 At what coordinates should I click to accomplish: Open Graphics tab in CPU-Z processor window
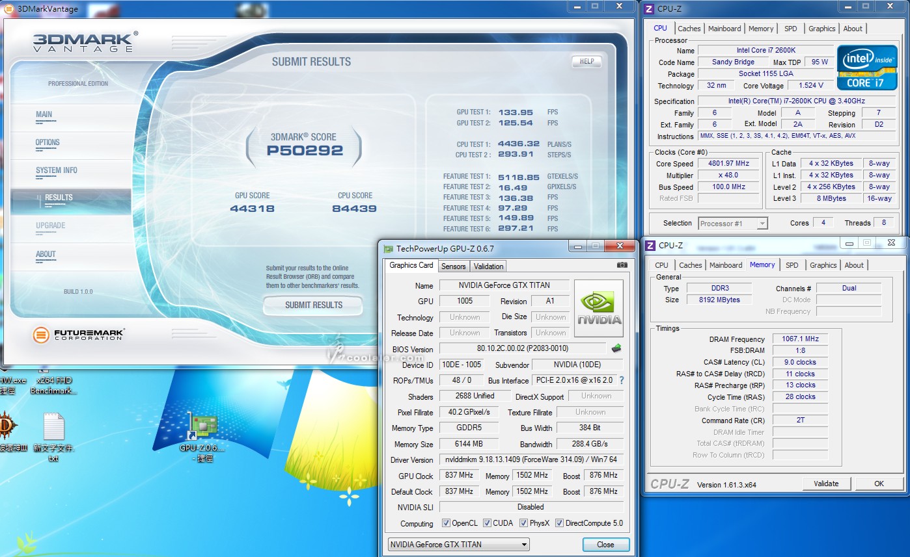click(x=821, y=29)
